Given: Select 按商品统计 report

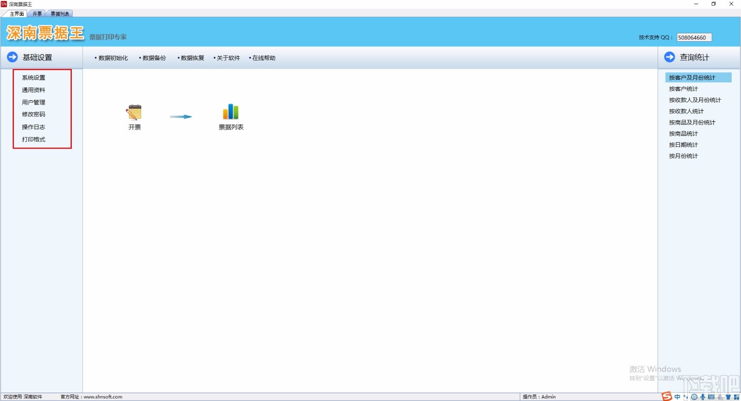Looking at the screenshot, I should pos(683,133).
